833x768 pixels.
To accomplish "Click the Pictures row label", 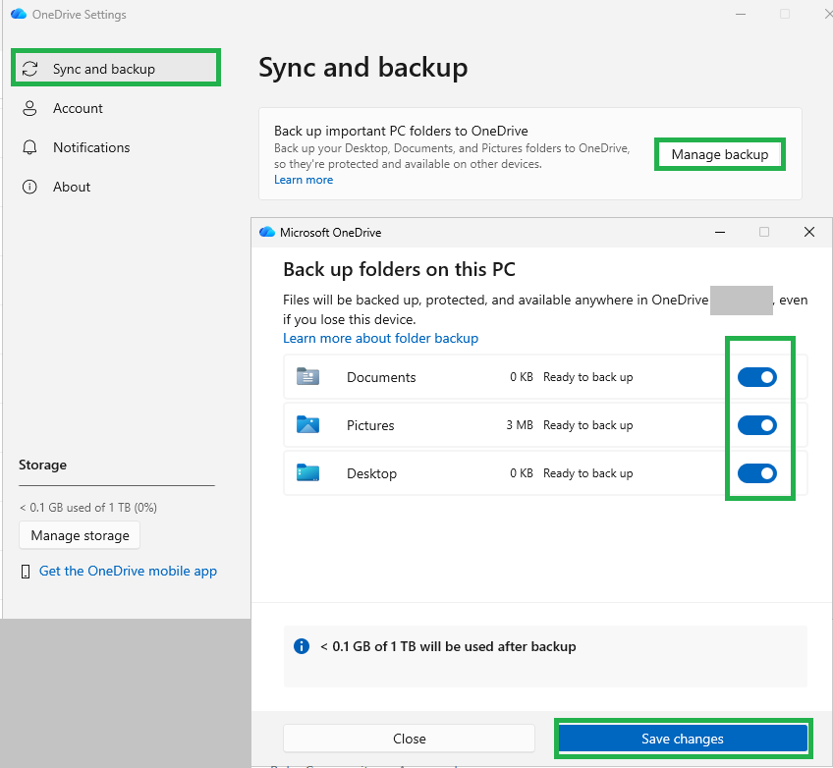I will pos(370,425).
